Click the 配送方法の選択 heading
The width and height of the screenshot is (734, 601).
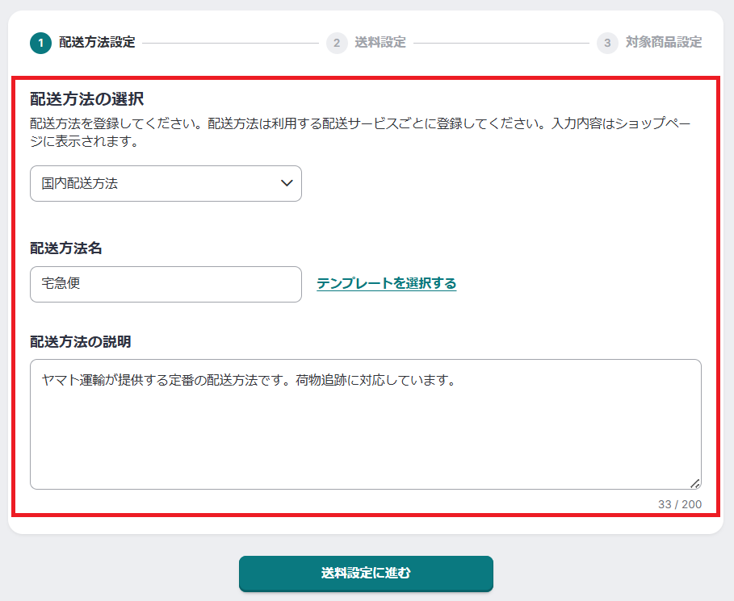[86, 99]
